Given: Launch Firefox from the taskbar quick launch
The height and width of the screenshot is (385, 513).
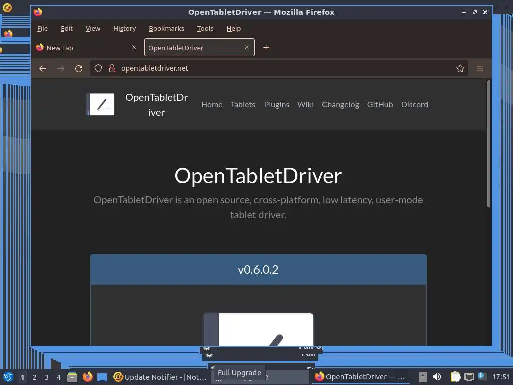Looking at the screenshot, I should [x=87, y=377].
